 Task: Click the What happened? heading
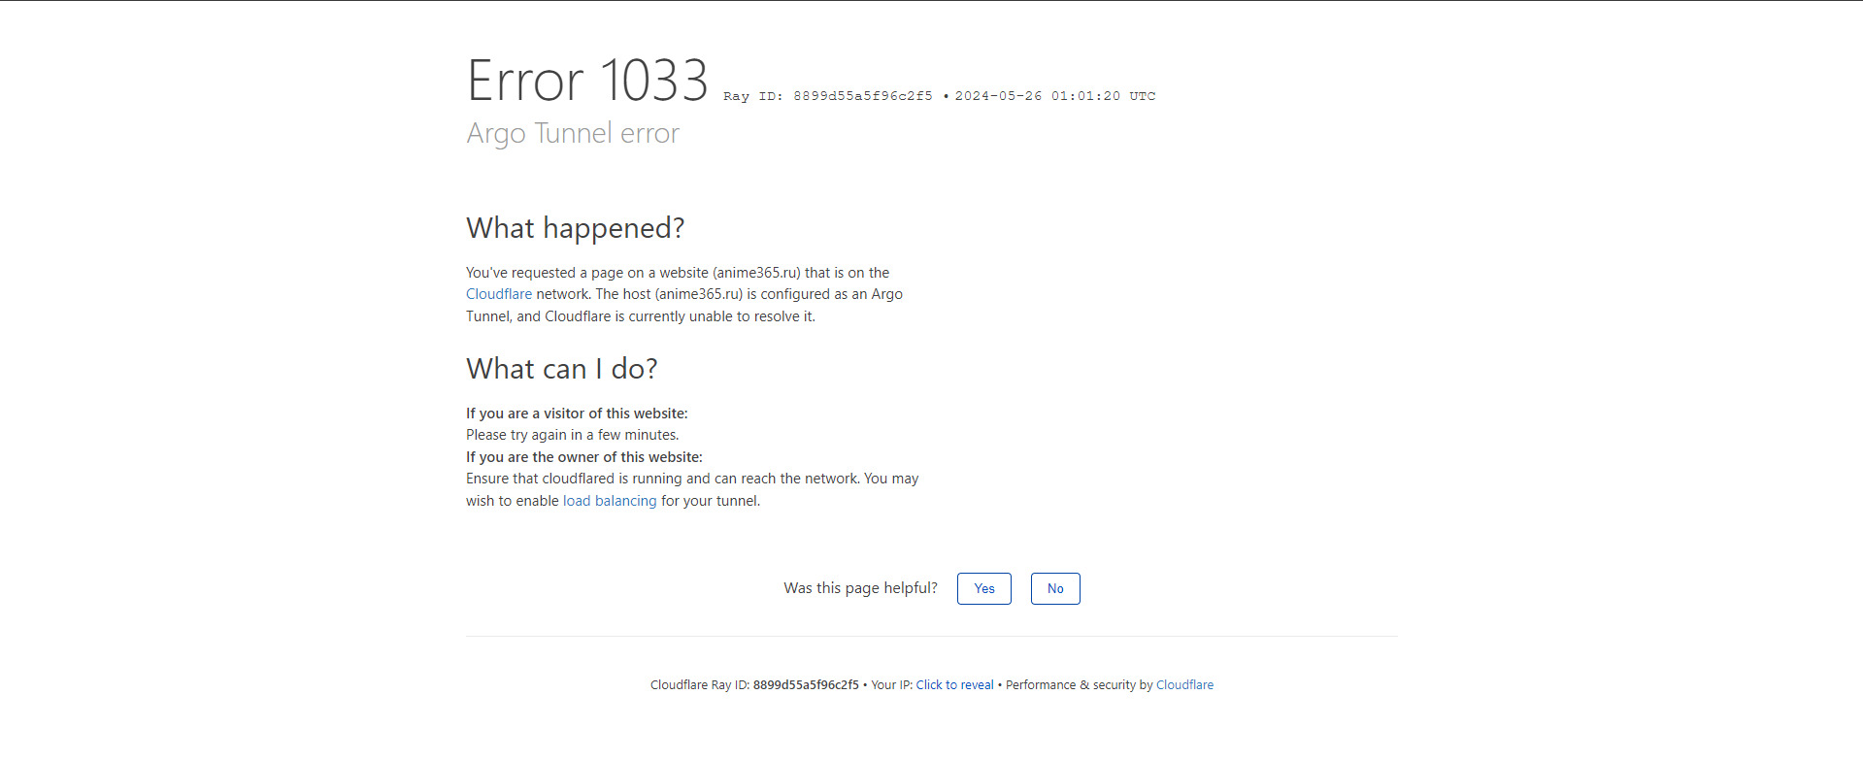pos(576,228)
